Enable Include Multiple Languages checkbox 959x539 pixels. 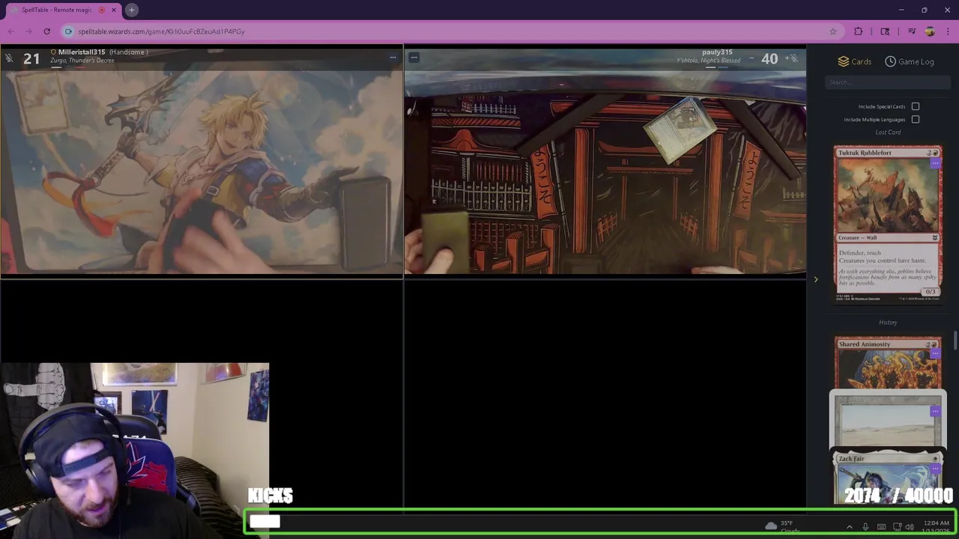[916, 119]
